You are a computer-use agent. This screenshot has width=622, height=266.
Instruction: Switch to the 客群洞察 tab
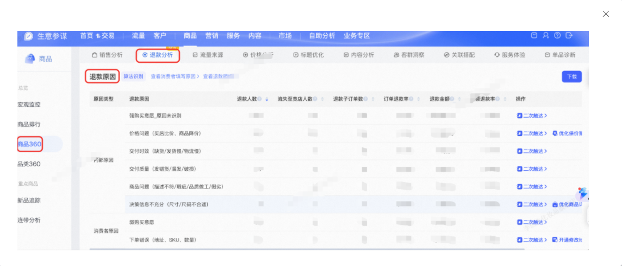[x=409, y=55]
